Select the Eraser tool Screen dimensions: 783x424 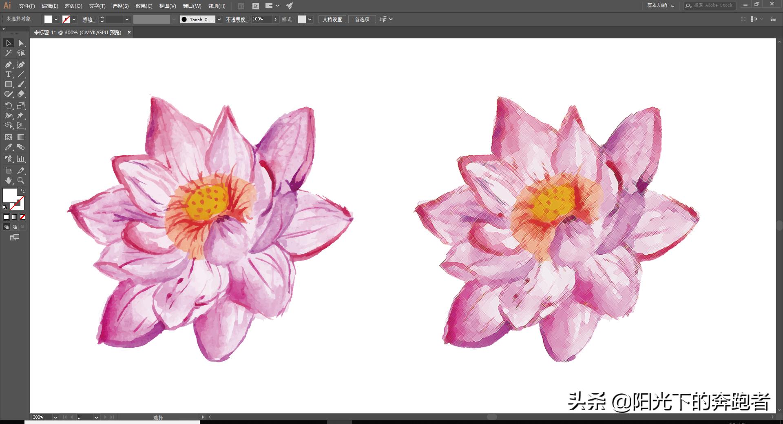[x=22, y=94]
